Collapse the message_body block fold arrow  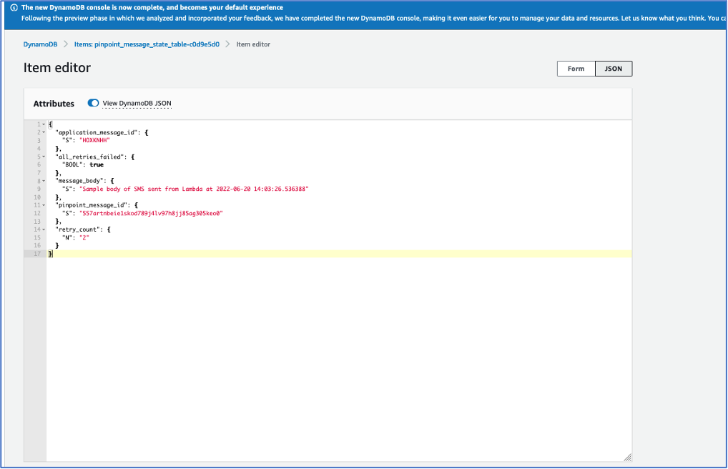click(44, 181)
